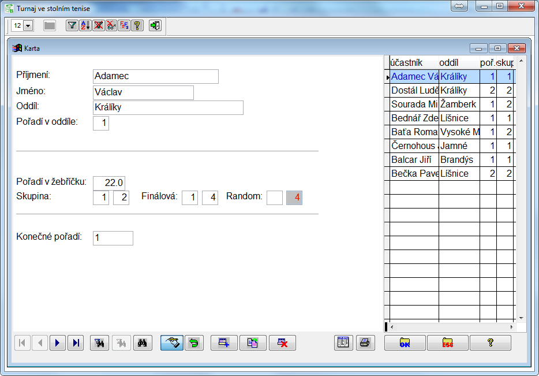Click the printer icon

365,343
